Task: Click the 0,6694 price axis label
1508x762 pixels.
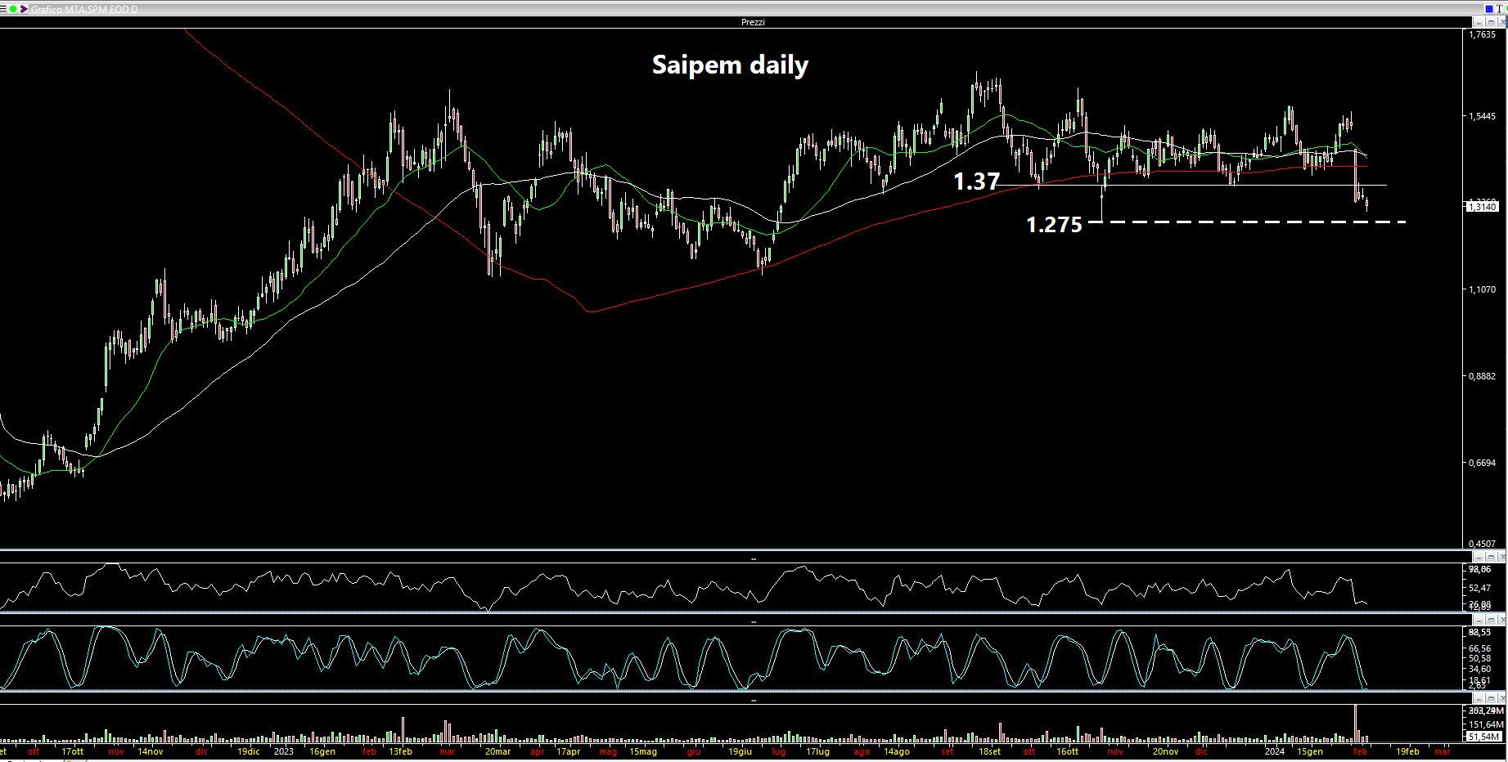Action: point(1482,463)
